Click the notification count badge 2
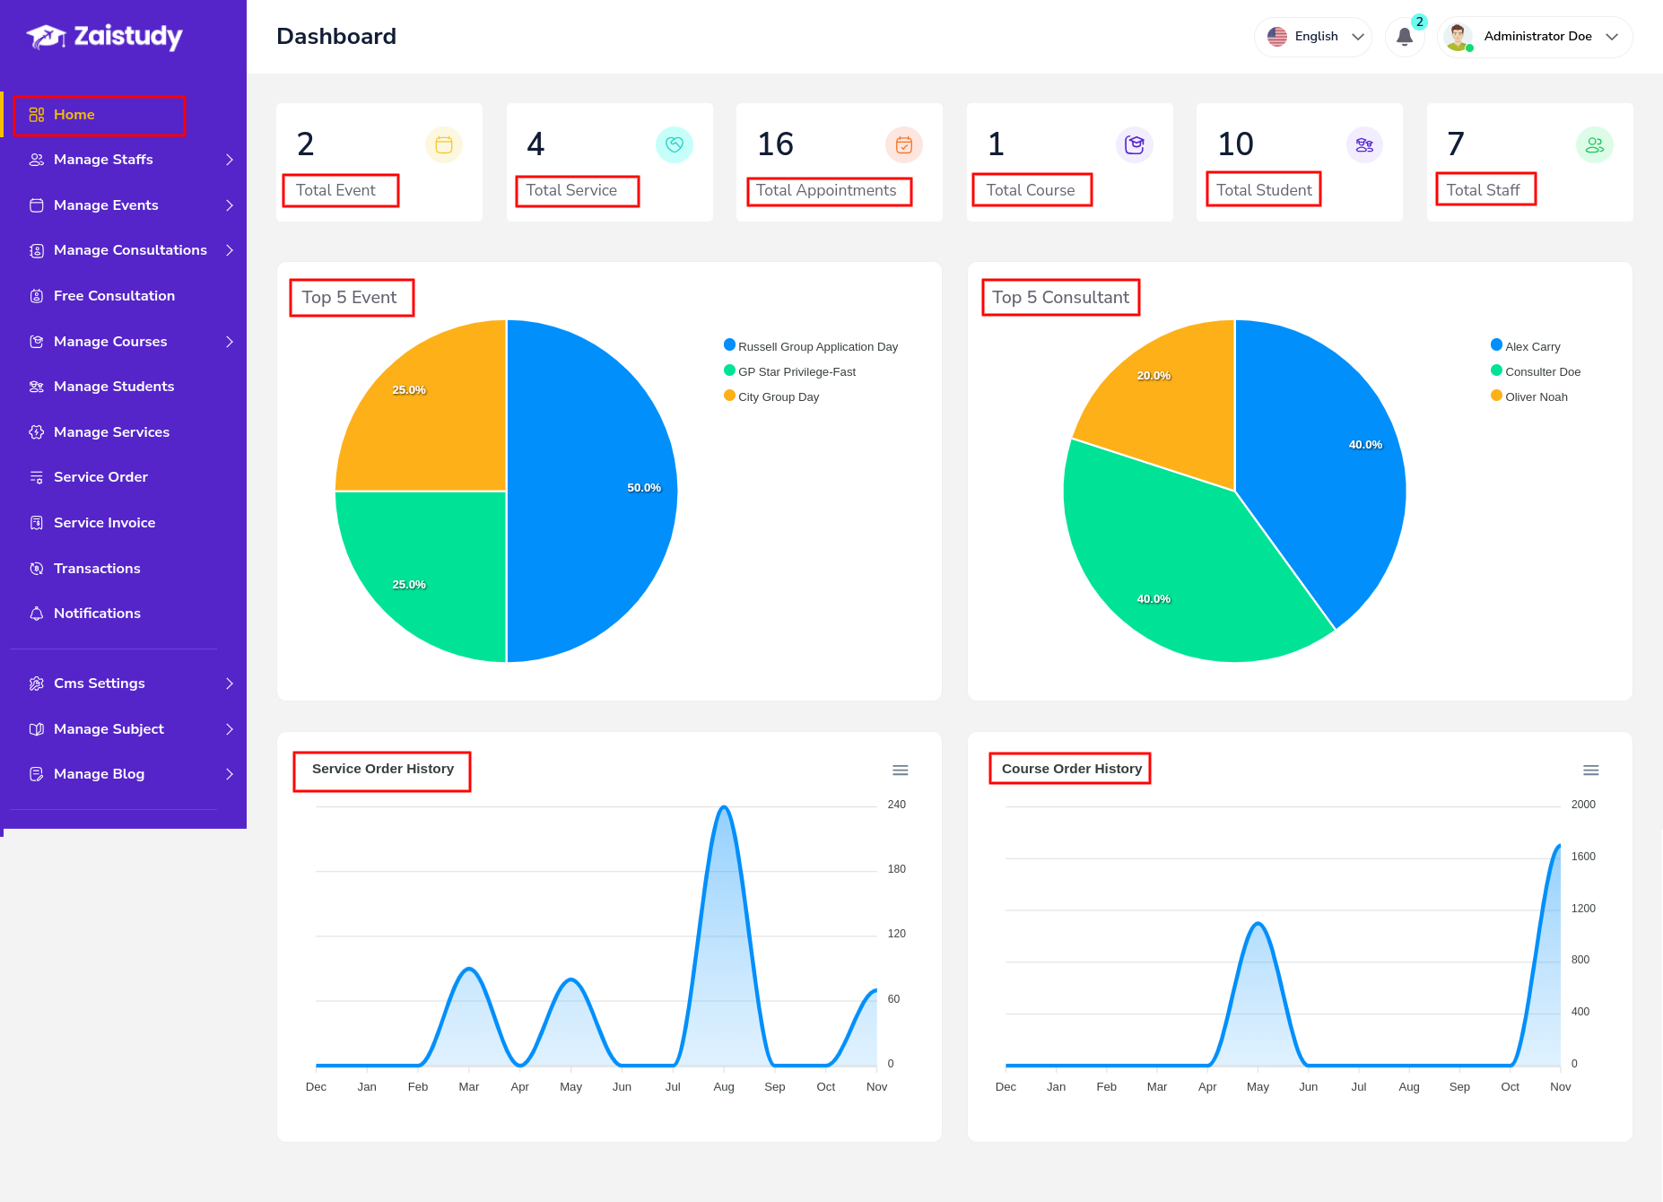The width and height of the screenshot is (1663, 1202). click(x=1419, y=22)
